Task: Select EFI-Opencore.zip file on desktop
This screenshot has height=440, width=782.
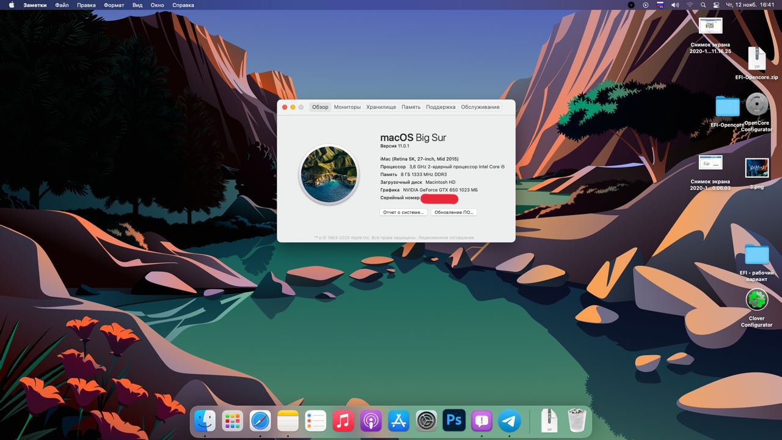Action: (x=756, y=64)
